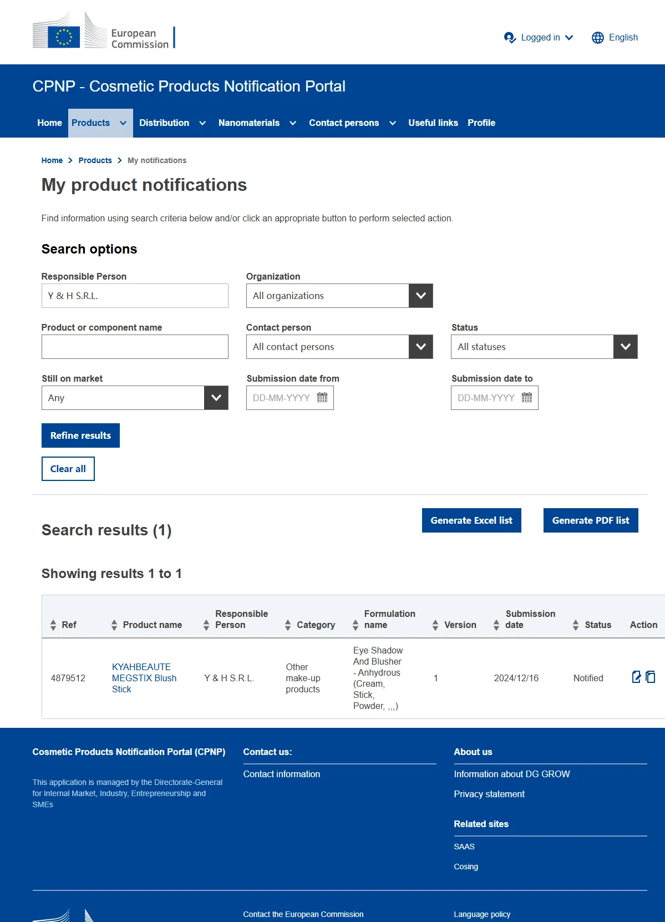Open Useful links in navigation bar

[433, 123]
